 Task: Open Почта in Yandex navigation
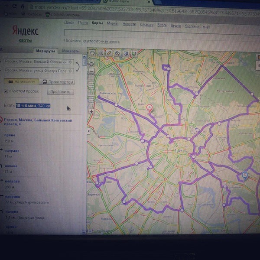83,23
